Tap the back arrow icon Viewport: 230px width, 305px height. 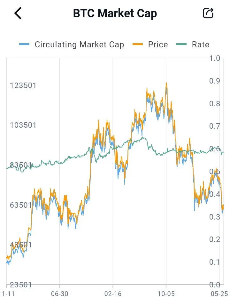pos(18,13)
